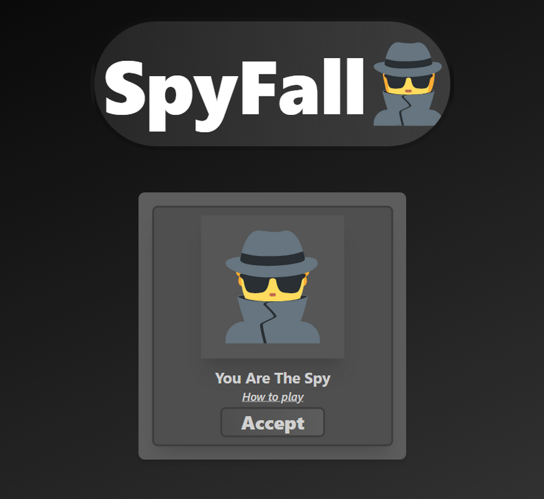Click the You Are The Spy heading
Screen dimensions: 544x499
point(273,379)
